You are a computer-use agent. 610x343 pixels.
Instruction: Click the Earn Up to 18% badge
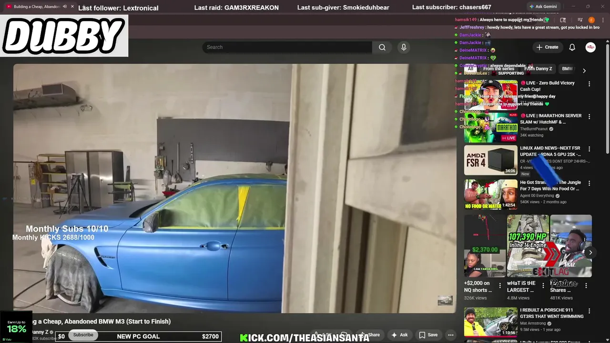[16, 327]
